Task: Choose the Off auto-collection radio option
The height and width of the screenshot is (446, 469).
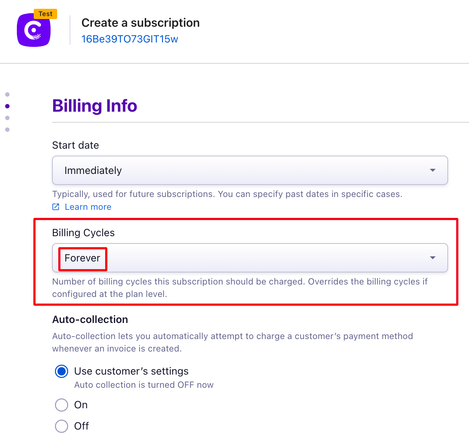Action: pyautogui.click(x=62, y=426)
